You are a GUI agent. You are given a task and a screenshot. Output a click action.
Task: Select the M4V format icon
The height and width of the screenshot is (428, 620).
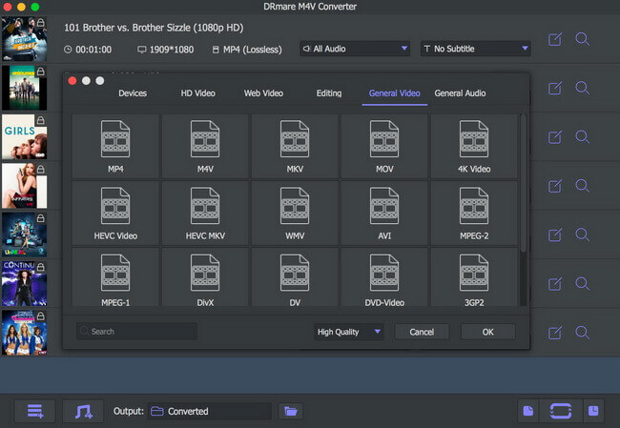[205, 139]
